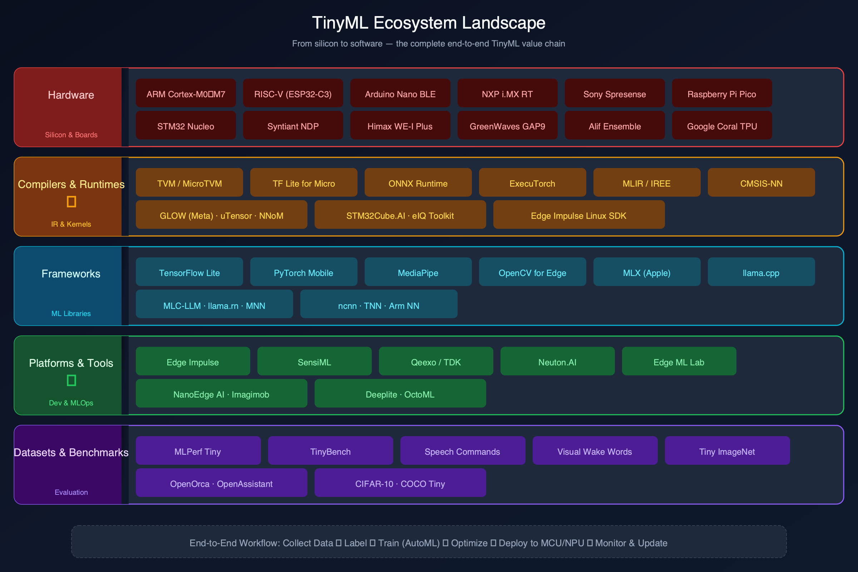Click the Arduino Nano BLE box
The height and width of the screenshot is (572, 858).
400,93
